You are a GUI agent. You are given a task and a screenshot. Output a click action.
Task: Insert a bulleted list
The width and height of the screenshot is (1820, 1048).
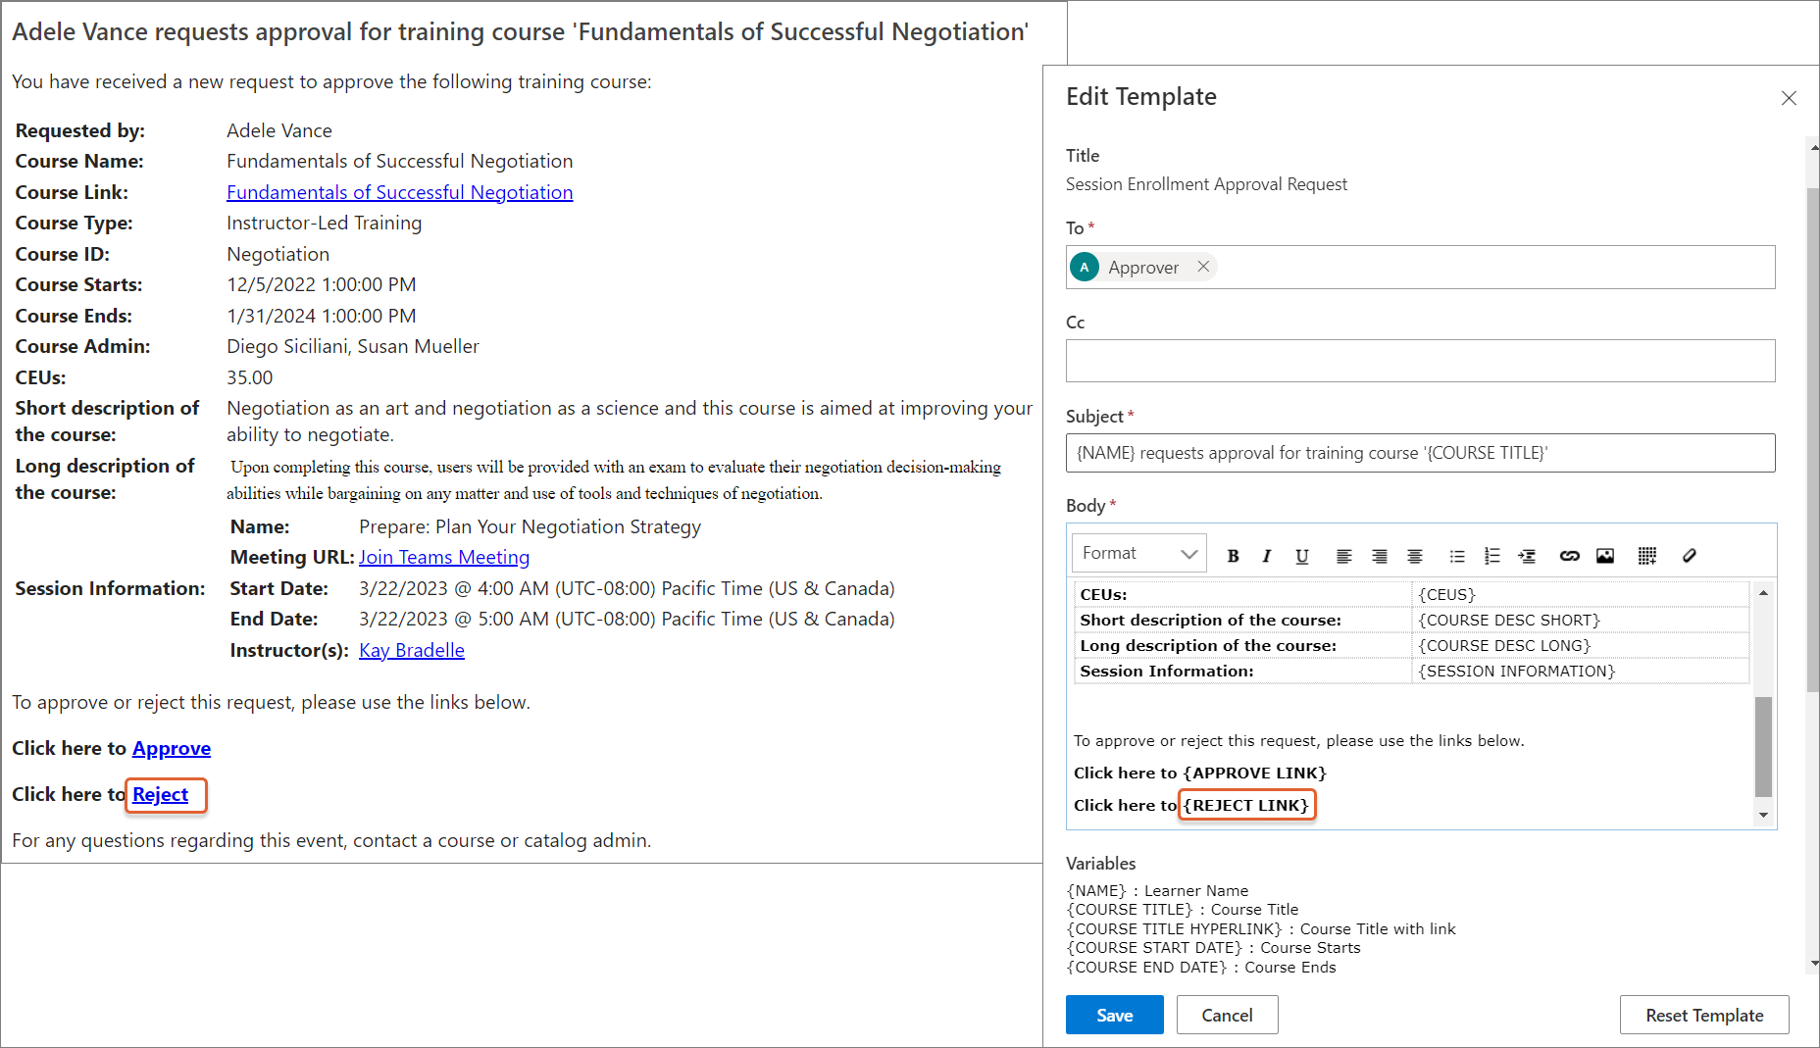[1457, 556]
